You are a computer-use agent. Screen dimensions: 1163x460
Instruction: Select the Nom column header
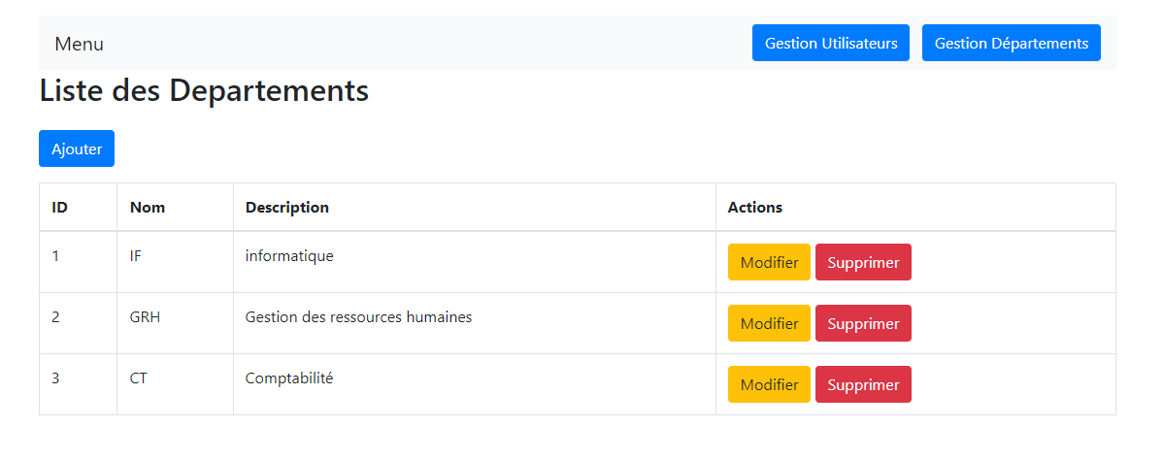tap(148, 207)
